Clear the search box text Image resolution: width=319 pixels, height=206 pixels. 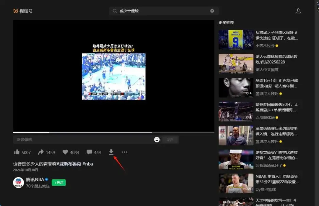point(212,11)
